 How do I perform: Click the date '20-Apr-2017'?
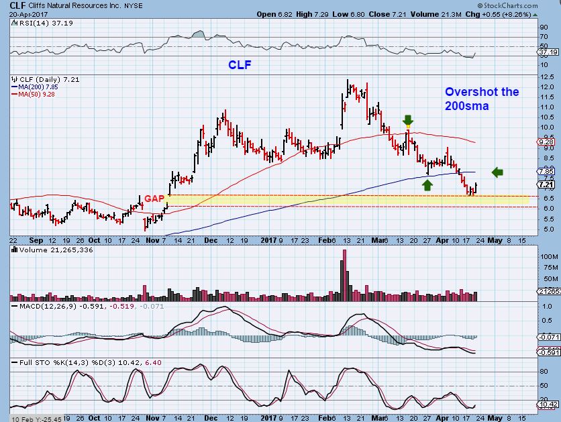click(x=29, y=15)
